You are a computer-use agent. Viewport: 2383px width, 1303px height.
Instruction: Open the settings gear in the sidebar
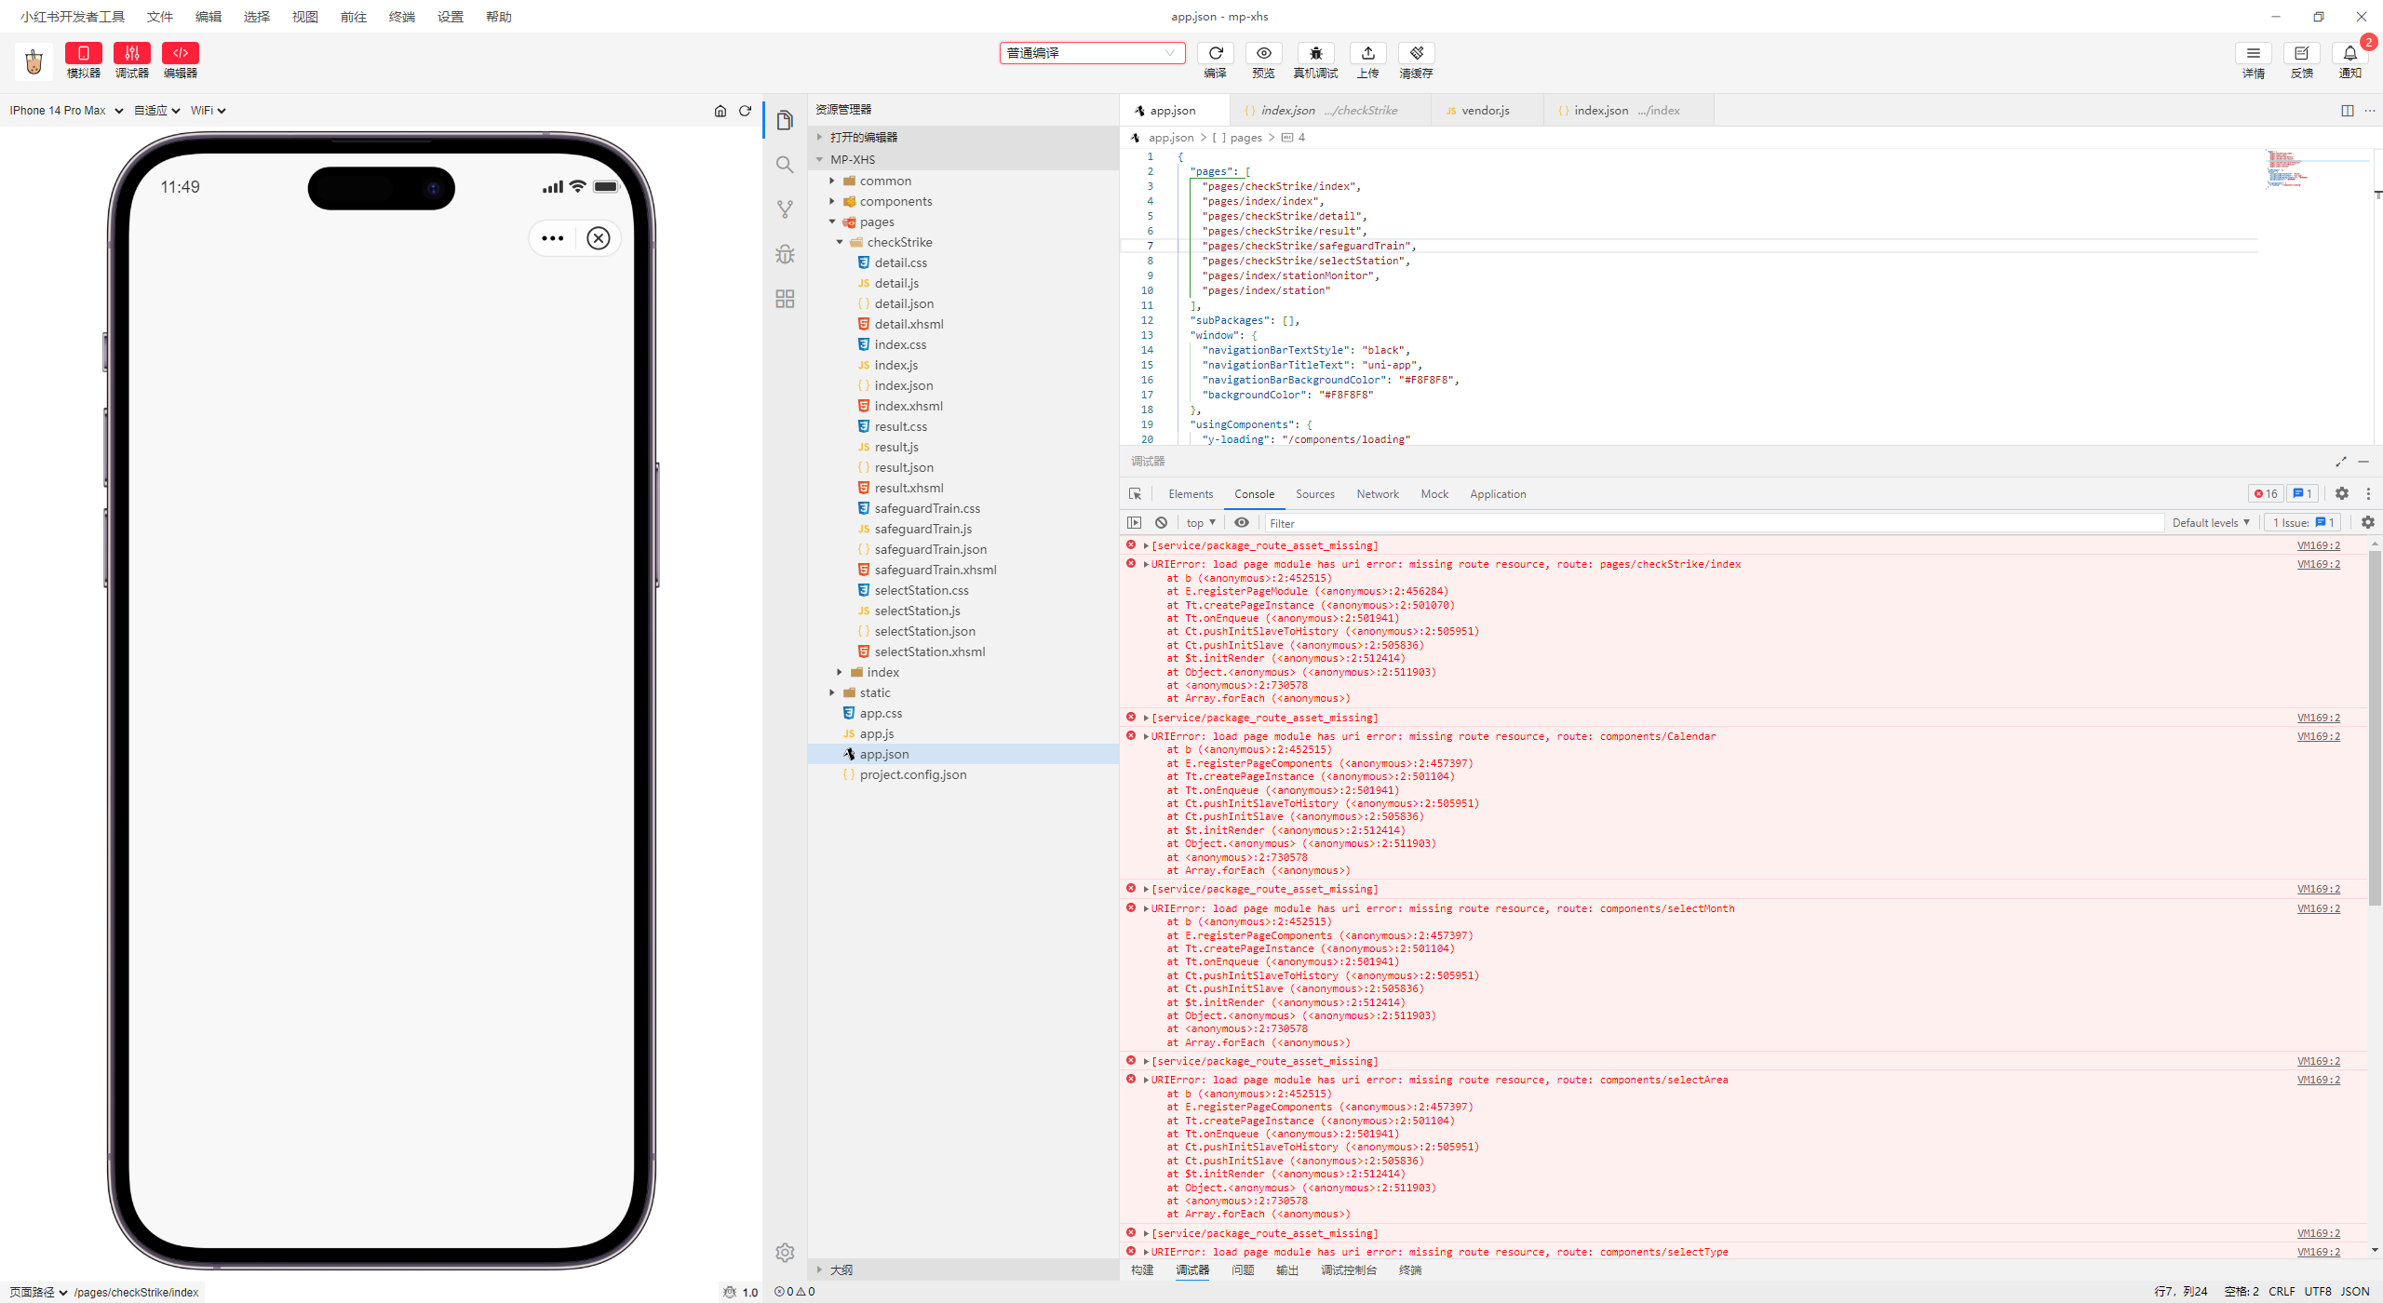785,1253
